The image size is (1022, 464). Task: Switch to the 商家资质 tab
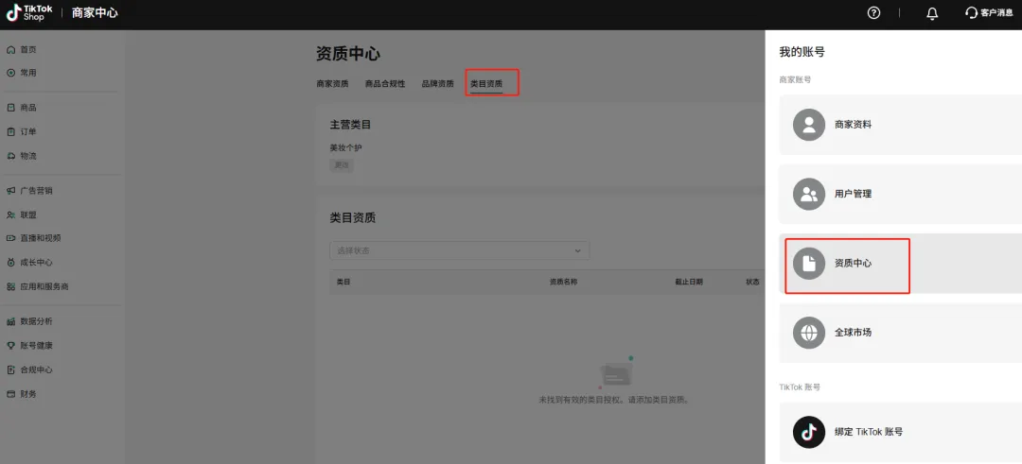point(332,84)
